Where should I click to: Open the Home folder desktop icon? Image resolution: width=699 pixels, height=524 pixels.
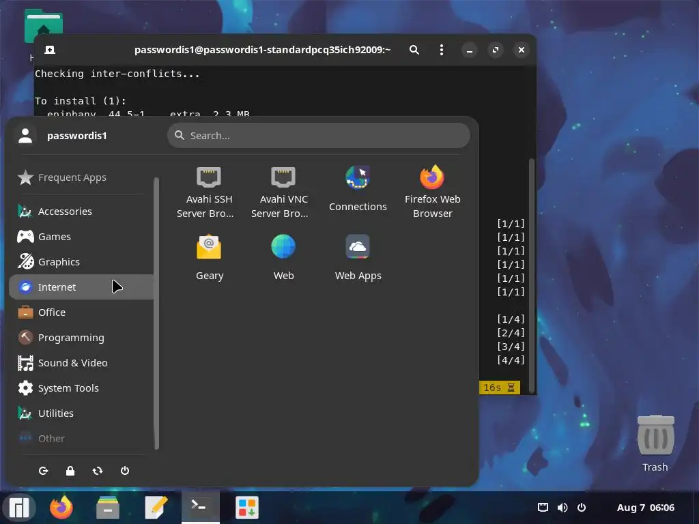click(43, 27)
